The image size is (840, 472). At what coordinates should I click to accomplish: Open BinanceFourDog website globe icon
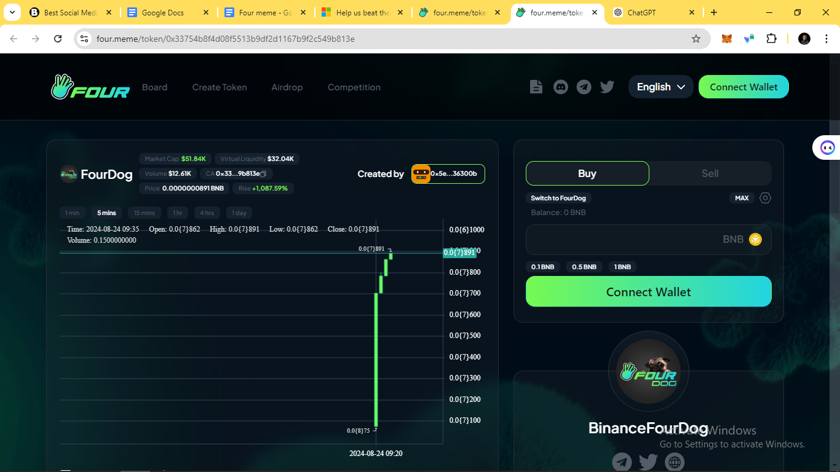[675, 462]
